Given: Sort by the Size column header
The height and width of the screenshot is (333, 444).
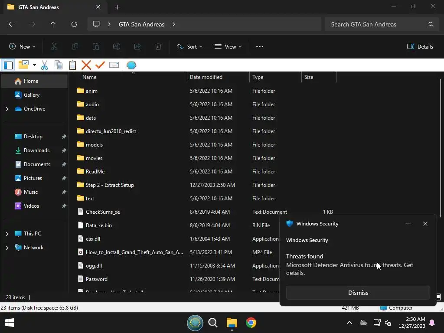Looking at the screenshot, I should click(319, 77).
